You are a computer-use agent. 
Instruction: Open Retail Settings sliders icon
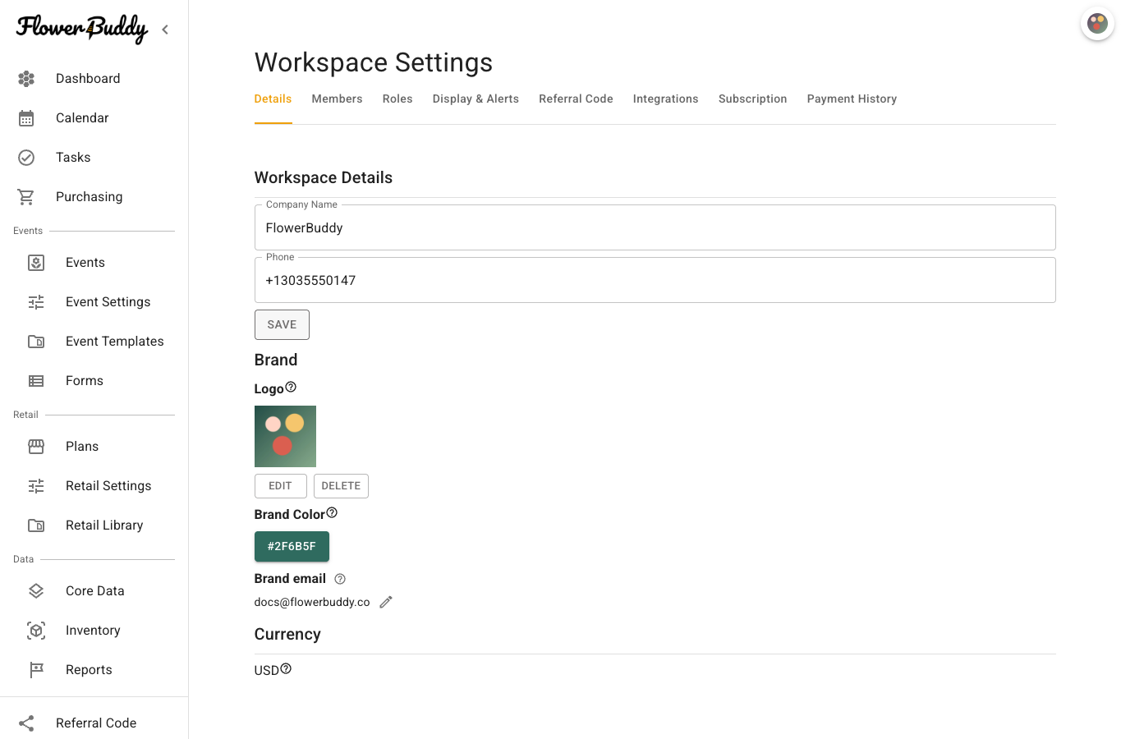(36, 486)
